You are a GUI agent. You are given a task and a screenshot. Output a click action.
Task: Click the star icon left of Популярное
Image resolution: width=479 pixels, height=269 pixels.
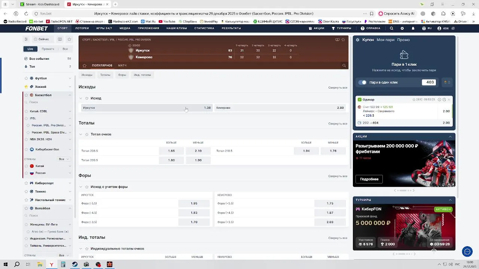click(85, 65)
